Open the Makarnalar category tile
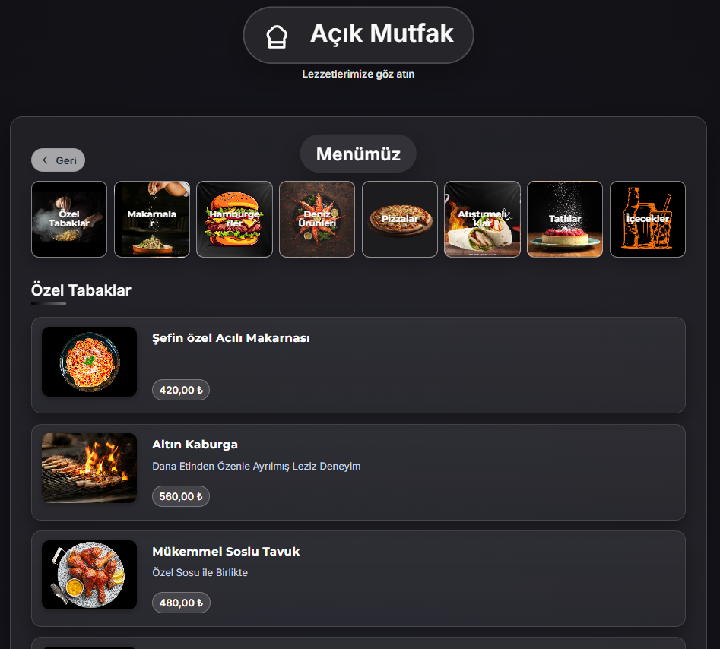 point(152,219)
